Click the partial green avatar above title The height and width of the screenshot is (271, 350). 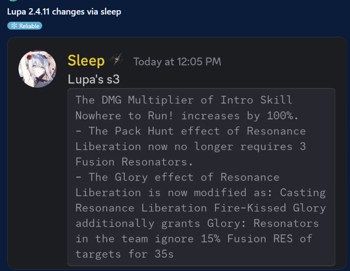tap(13, 0)
